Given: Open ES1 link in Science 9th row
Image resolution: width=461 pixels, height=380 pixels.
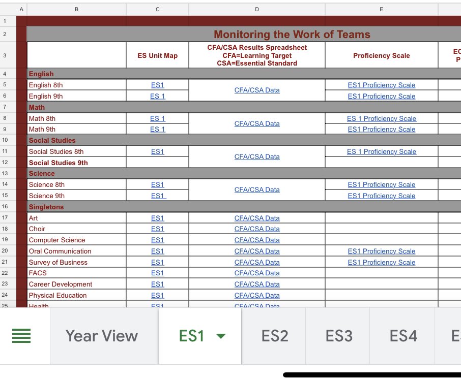Looking at the screenshot, I should coord(158,196).
